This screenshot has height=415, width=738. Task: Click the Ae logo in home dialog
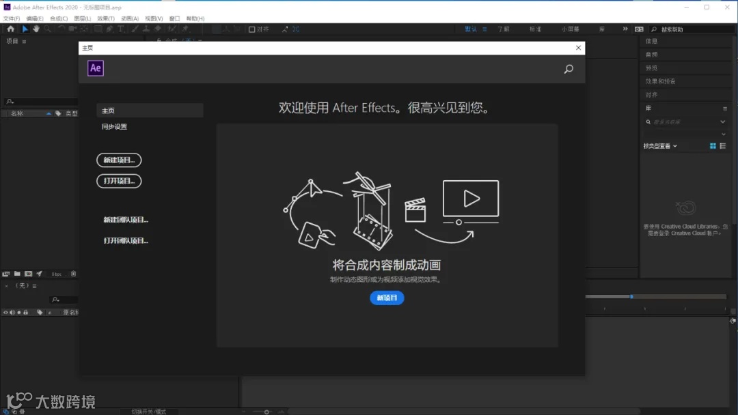(96, 68)
